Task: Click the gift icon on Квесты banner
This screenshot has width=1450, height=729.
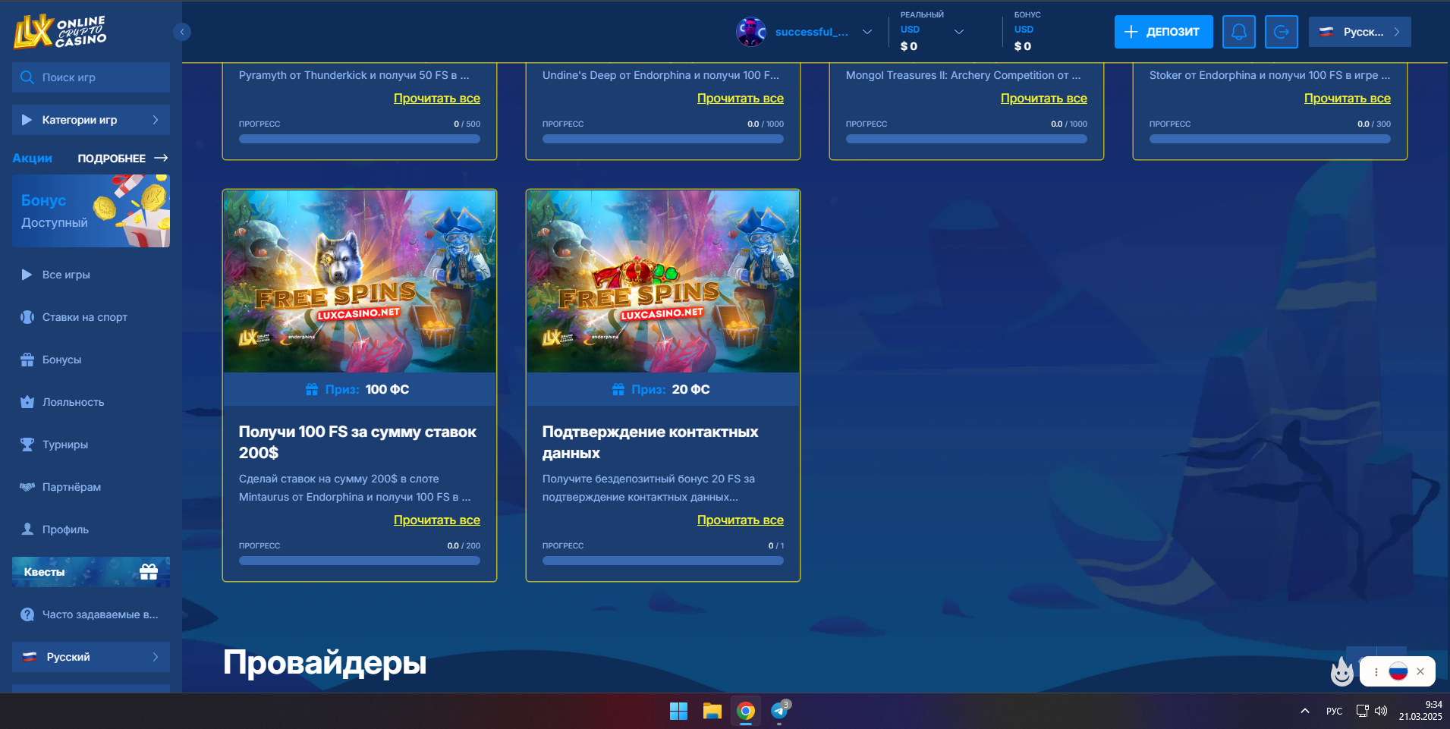Action: point(149,572)
